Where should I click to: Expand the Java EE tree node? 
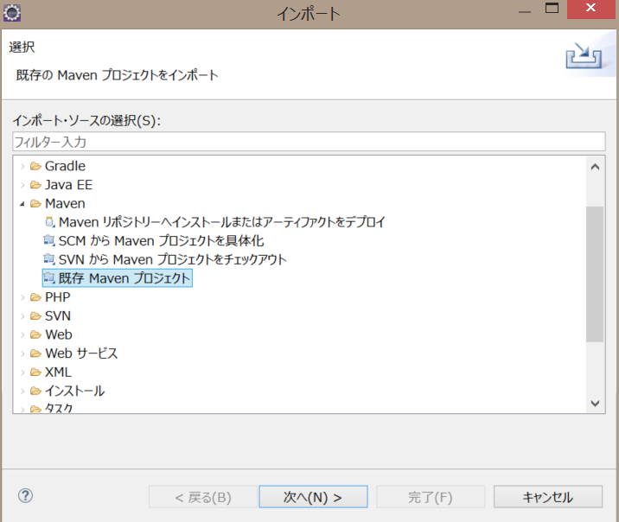[22, 185]
